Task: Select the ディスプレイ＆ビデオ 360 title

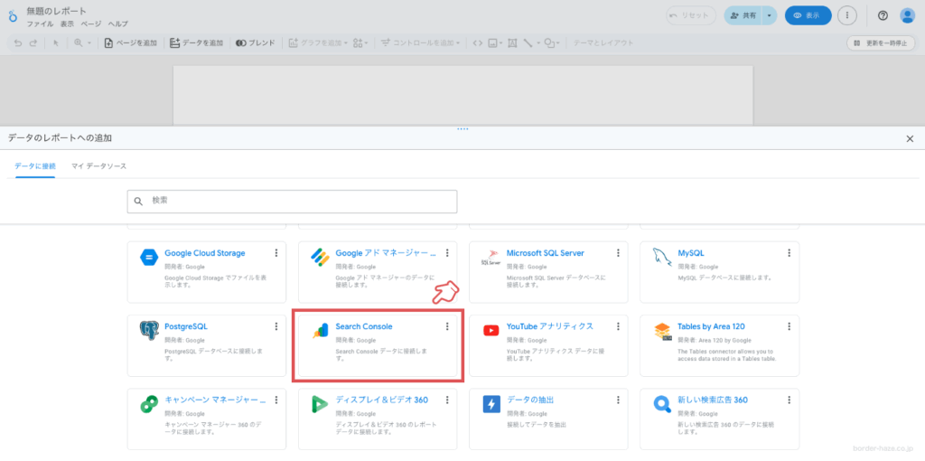Action: coord(382,400)
